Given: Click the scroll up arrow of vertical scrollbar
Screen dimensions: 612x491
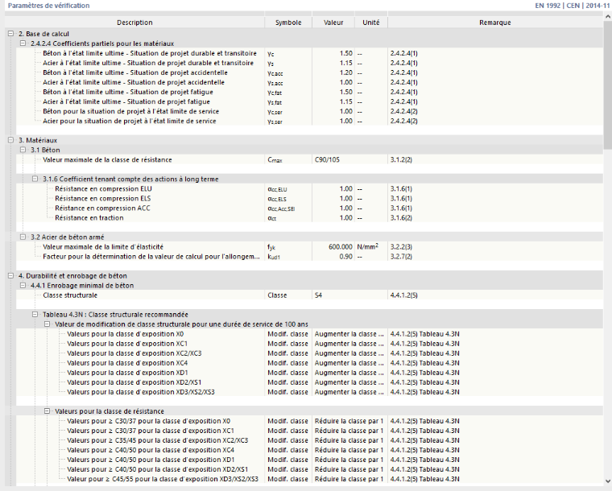Looking at the screenshot, I should [x=608, y=17].
